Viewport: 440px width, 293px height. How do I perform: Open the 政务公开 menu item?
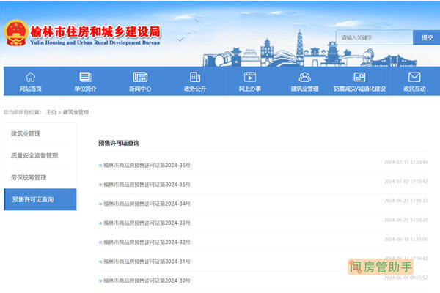tap(195, 89)
